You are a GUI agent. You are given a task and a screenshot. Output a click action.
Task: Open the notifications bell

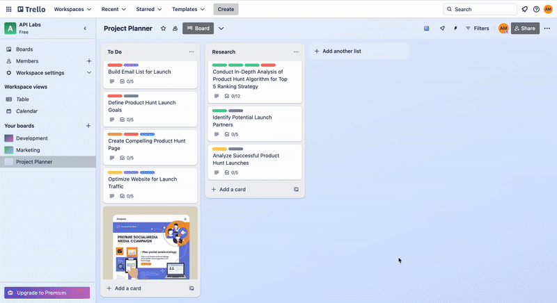[x=524, y=9]
